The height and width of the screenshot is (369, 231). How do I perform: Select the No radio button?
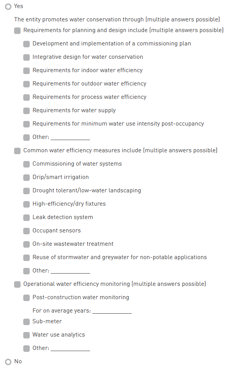pos(8,362)
